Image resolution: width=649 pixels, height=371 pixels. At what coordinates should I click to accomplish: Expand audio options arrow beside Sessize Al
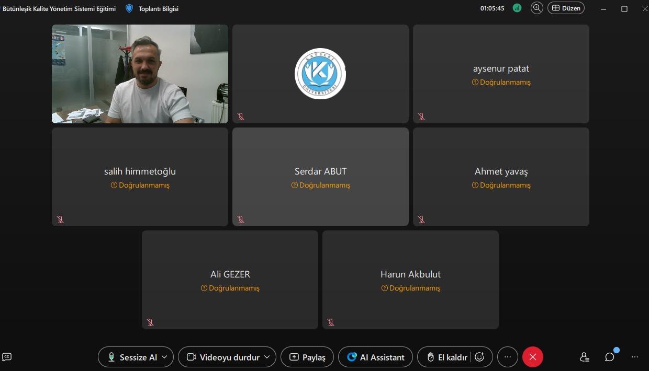[164, 357]
